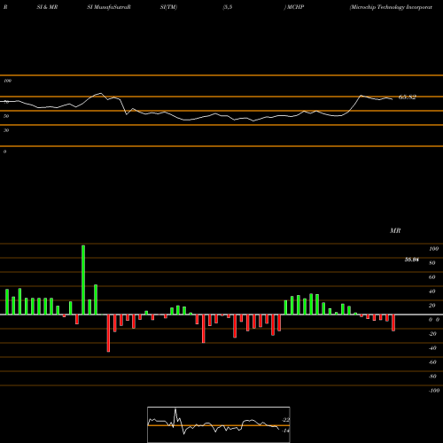This screenshot has width=443, height=443.
Task: Click the 65.82 RSI current value
Action: pos(408,97)
